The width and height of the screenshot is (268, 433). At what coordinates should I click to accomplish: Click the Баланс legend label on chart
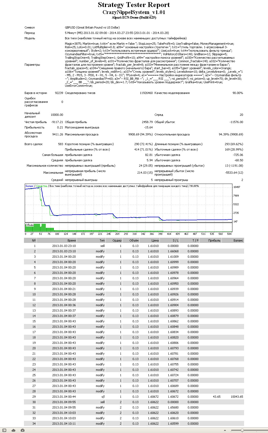pos(30,186)
